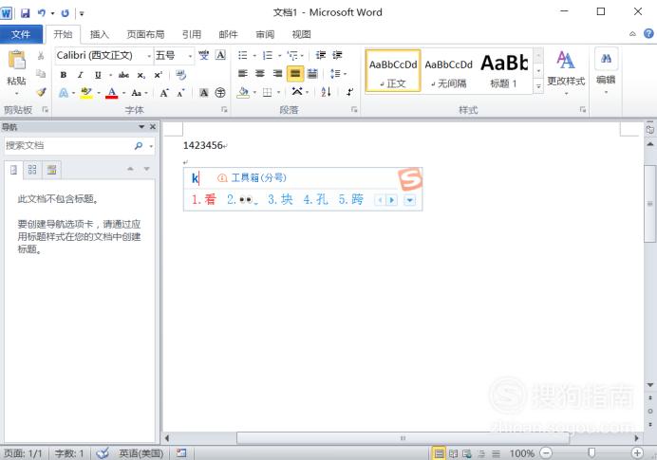Viewport: 657px width, 460px height.
Task: Center align the text
Action: pos(260,74)
